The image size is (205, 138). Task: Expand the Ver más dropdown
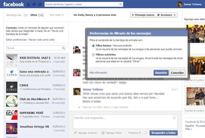[56, 15]
